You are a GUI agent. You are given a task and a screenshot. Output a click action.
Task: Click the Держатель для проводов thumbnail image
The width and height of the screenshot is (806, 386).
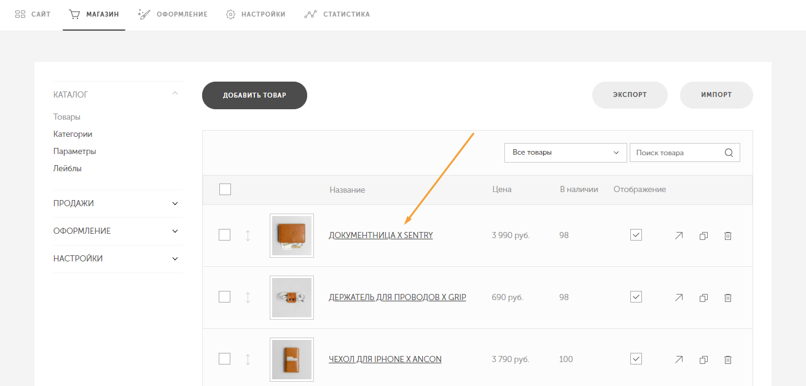[x=292, y=298]
